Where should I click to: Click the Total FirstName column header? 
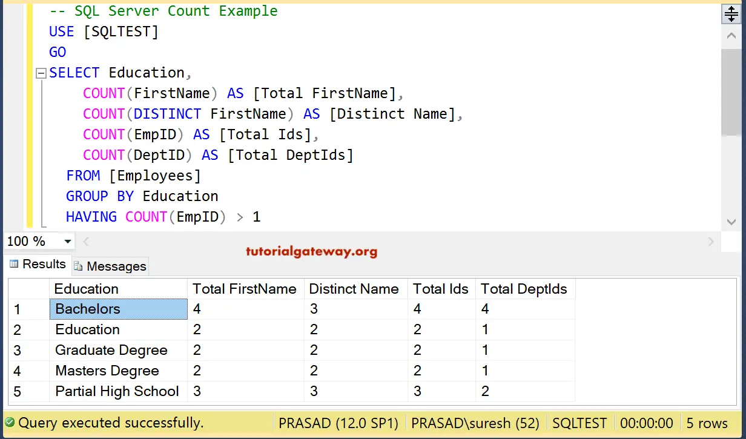tap(245, 289)
